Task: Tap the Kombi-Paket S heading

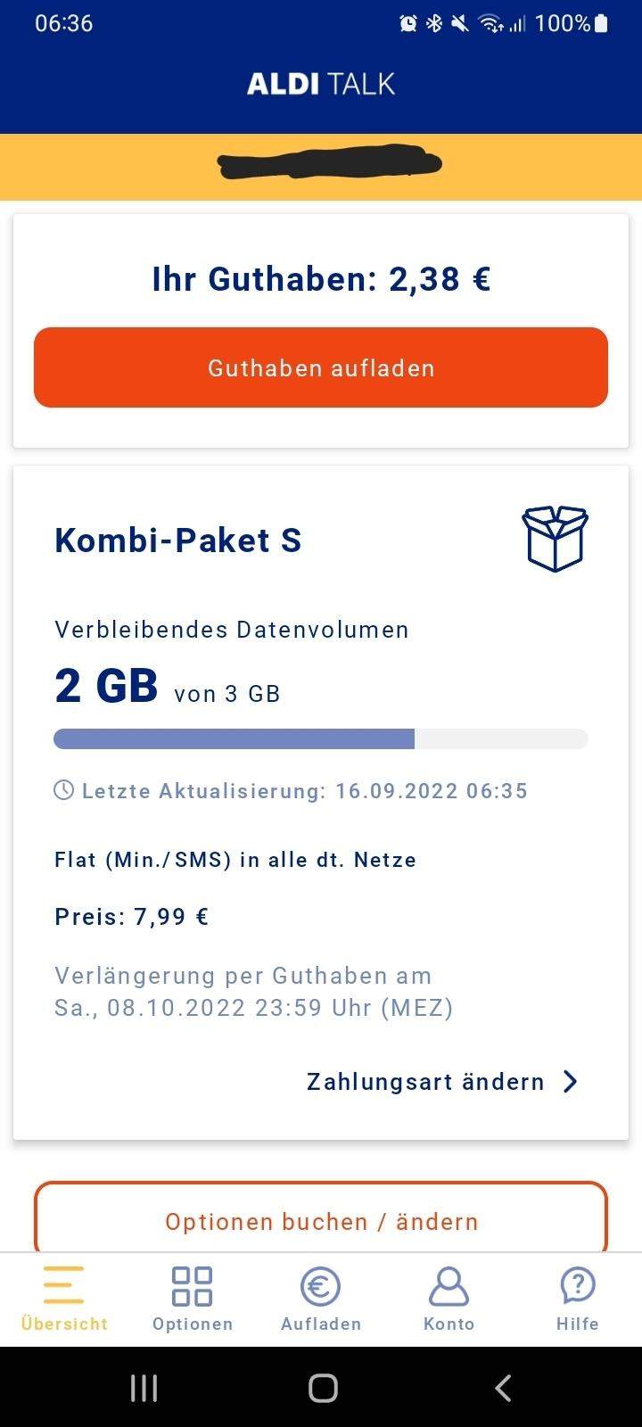Action: click(x=178, y=540)
